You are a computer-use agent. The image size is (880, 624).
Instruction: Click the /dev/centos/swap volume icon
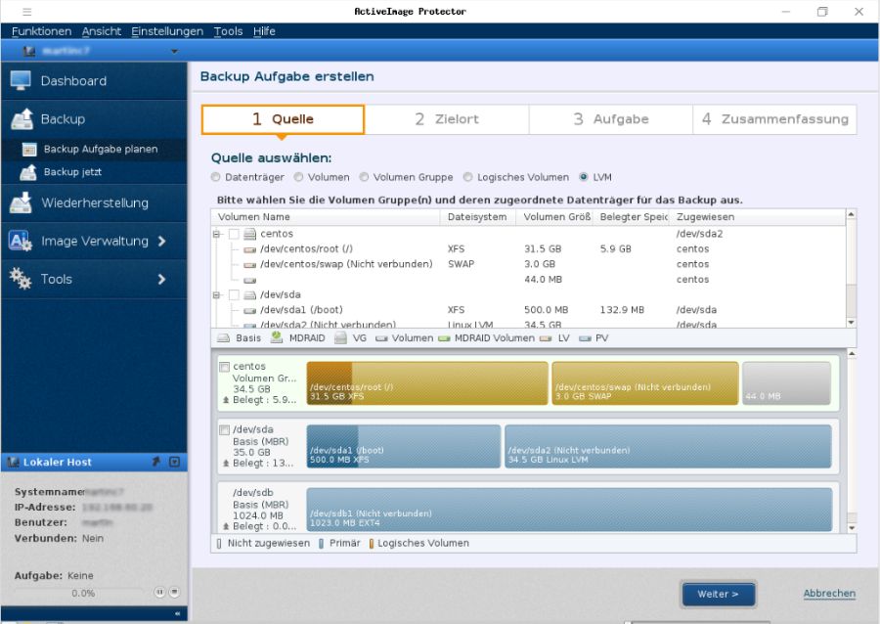[x=250, y=264]
